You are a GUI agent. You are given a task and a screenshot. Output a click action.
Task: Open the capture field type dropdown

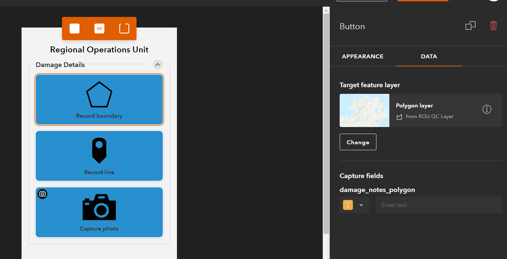(361, 205)
